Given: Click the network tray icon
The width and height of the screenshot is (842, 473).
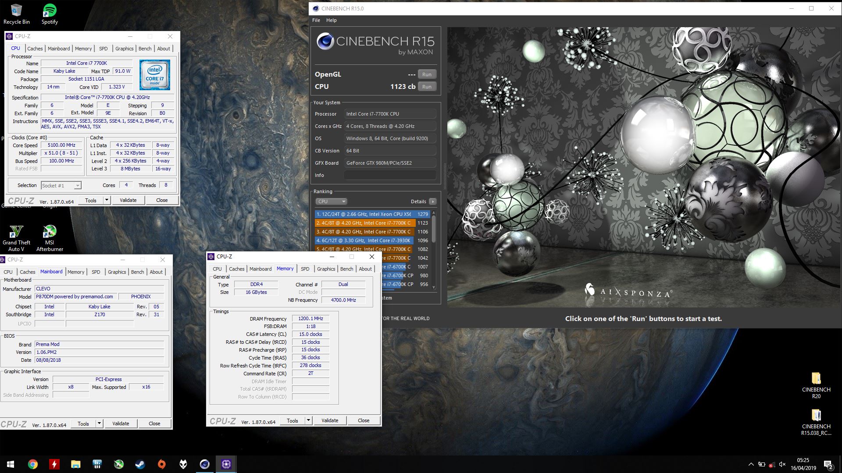Looking at the screenshot, I should tap(772, 465).
